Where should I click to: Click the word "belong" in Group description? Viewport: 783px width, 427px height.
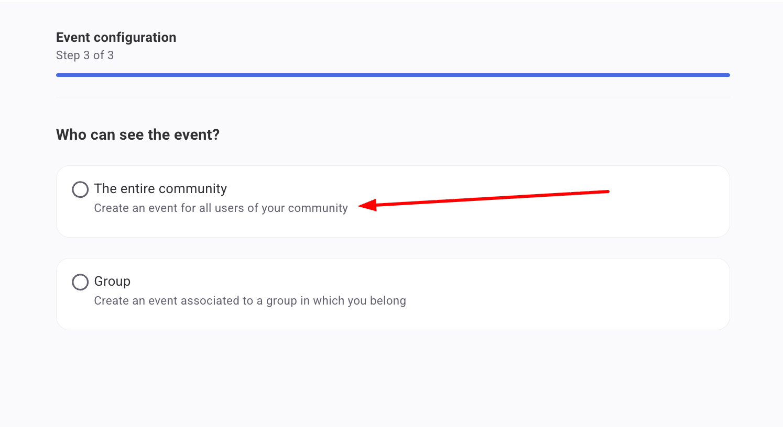[x=388, y=301]
